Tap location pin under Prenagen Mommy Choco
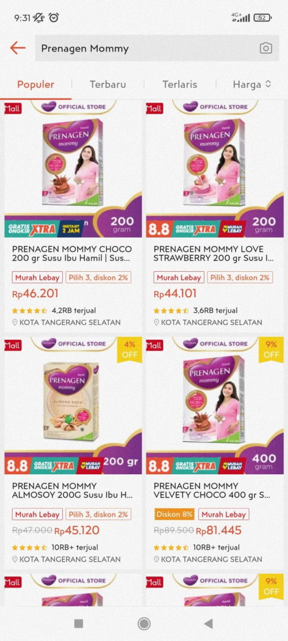Image resolution: width=288 pixels, height=641 pixels. point(14,322)
